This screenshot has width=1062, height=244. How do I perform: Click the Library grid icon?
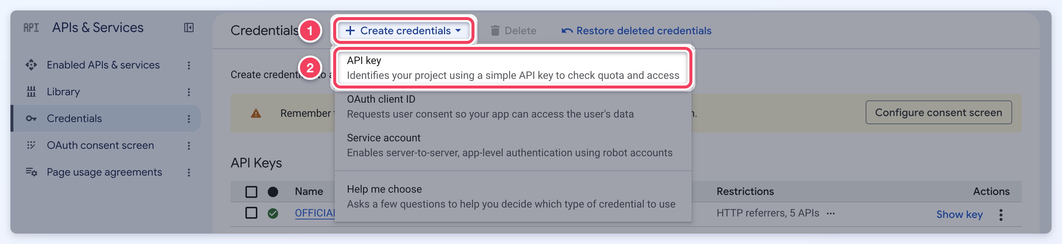tap(31, 91)
